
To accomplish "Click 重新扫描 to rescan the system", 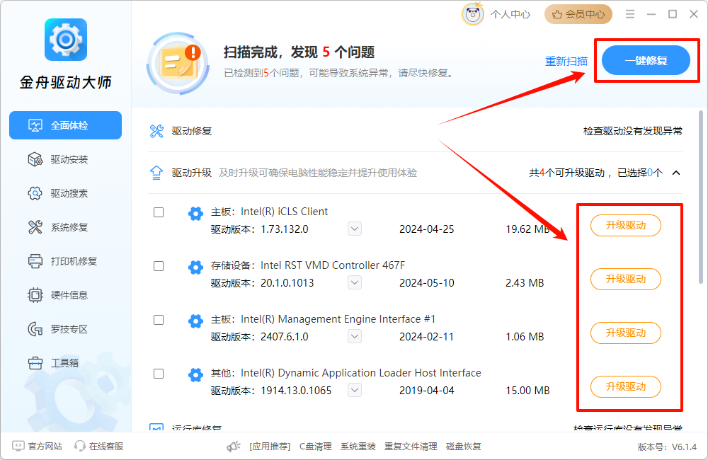I will click(566, 62).
